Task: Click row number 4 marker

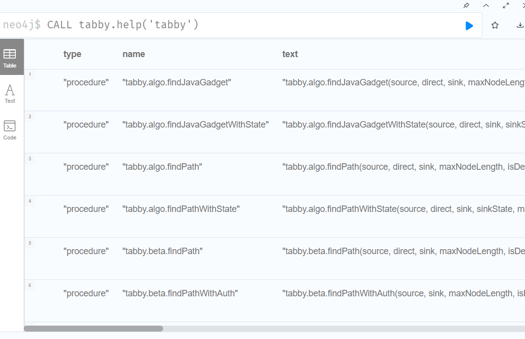Action: click(30, 201)
